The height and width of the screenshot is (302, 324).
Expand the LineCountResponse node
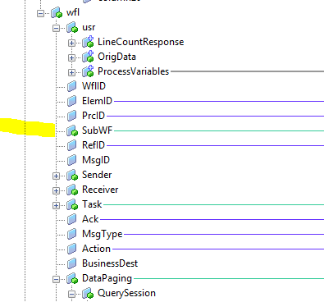click(71, 43)
